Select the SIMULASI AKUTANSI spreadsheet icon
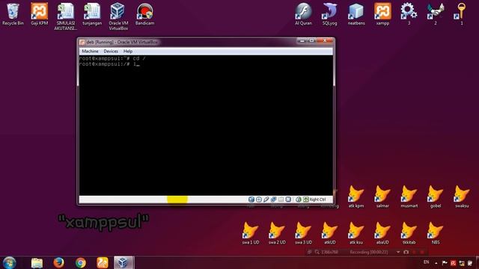479x269 pixels. [65, 16]
